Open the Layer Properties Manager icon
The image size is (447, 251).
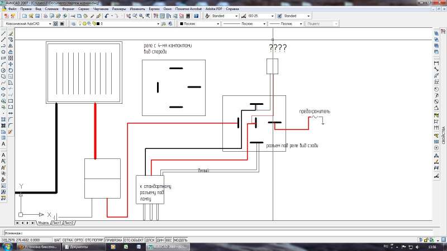point(74,23)
